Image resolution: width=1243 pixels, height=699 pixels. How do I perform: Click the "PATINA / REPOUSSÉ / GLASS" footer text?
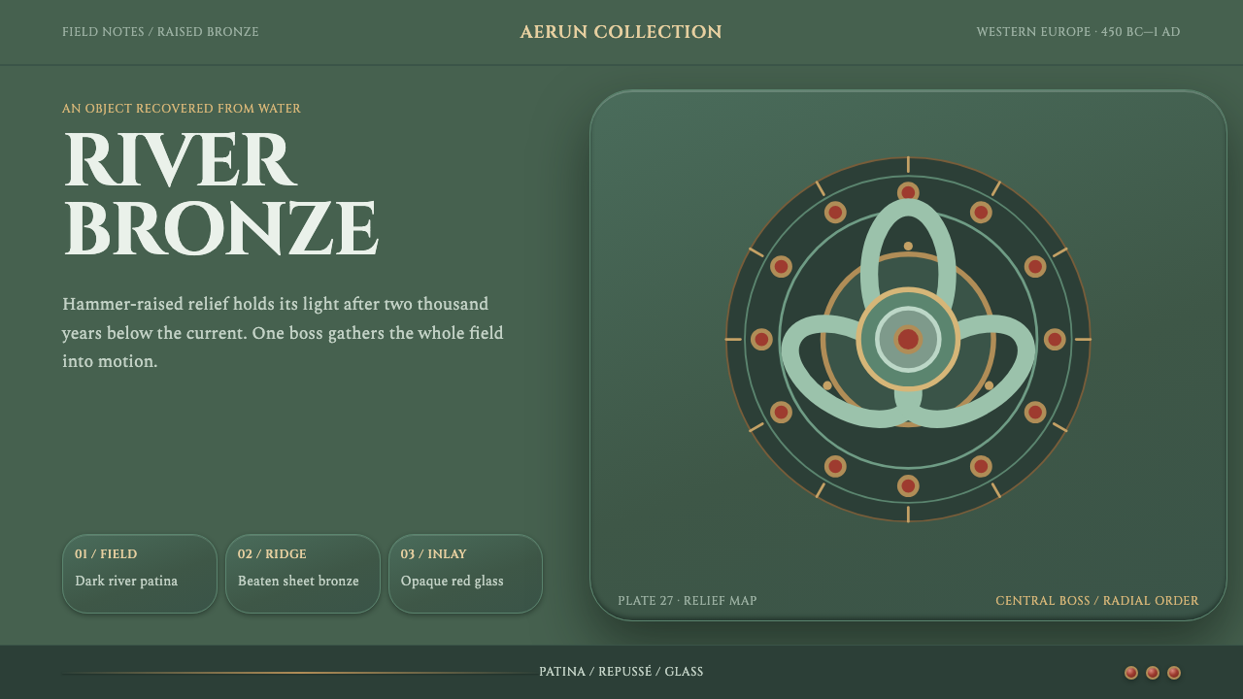[x=621, y=672]
